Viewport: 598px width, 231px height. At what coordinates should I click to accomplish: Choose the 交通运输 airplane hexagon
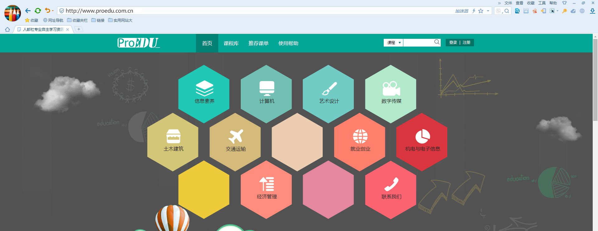[235, 142]
